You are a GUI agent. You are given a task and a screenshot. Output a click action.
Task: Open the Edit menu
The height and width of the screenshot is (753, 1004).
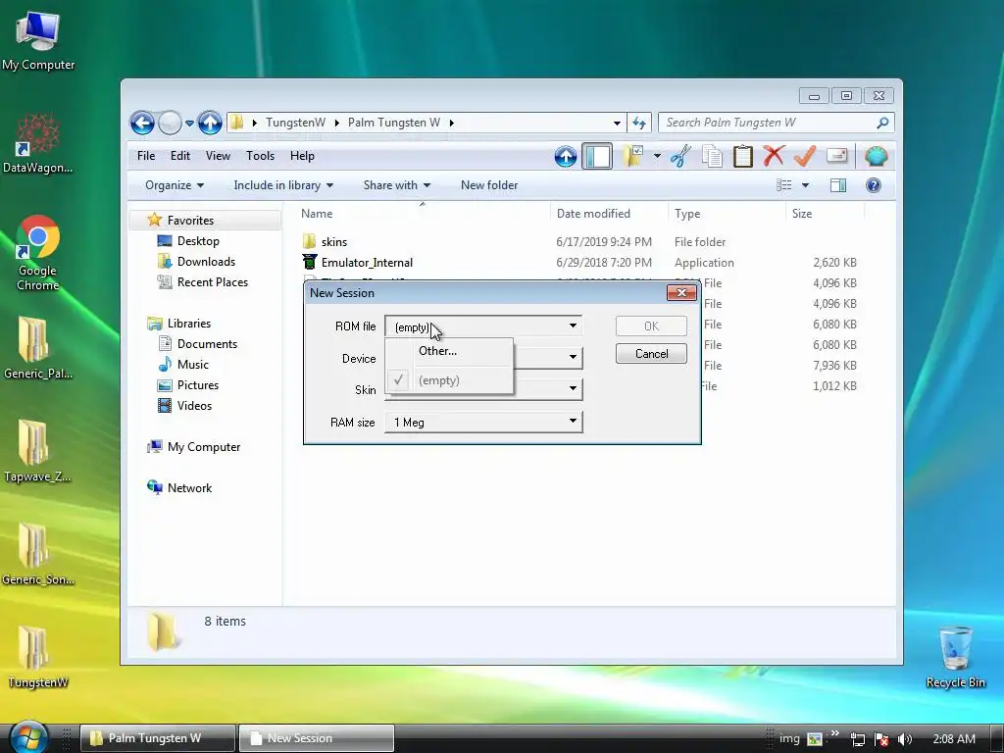(180, 156)
